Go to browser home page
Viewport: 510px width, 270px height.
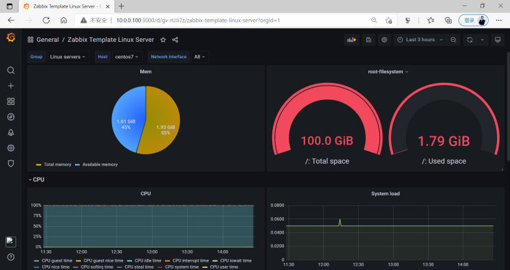[x=64, y=20]
